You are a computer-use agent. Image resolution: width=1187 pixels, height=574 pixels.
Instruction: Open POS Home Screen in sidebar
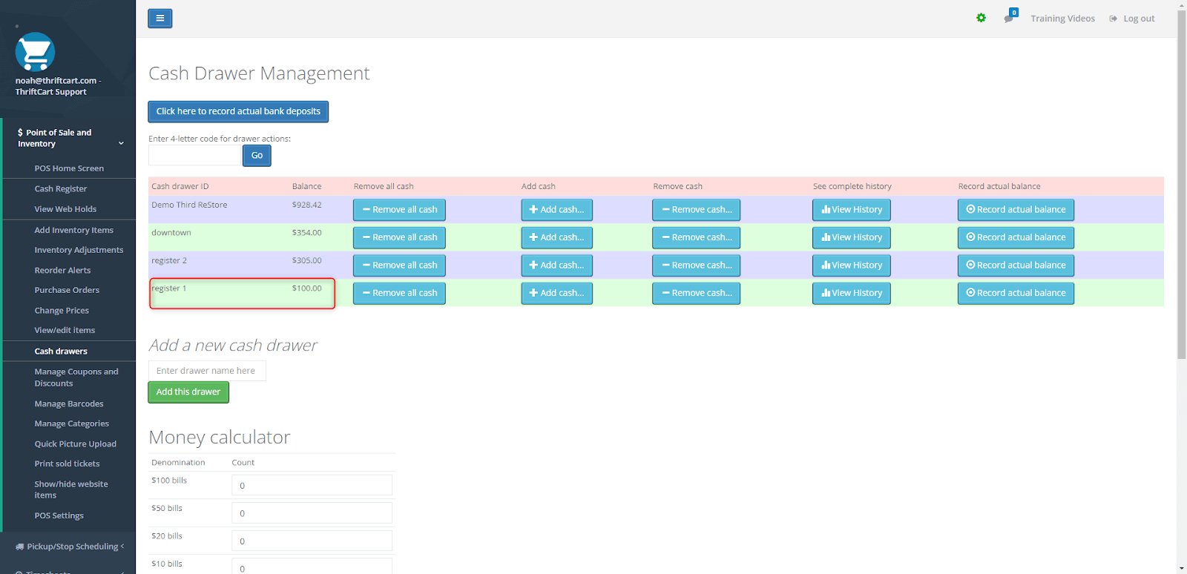point(69,168)
